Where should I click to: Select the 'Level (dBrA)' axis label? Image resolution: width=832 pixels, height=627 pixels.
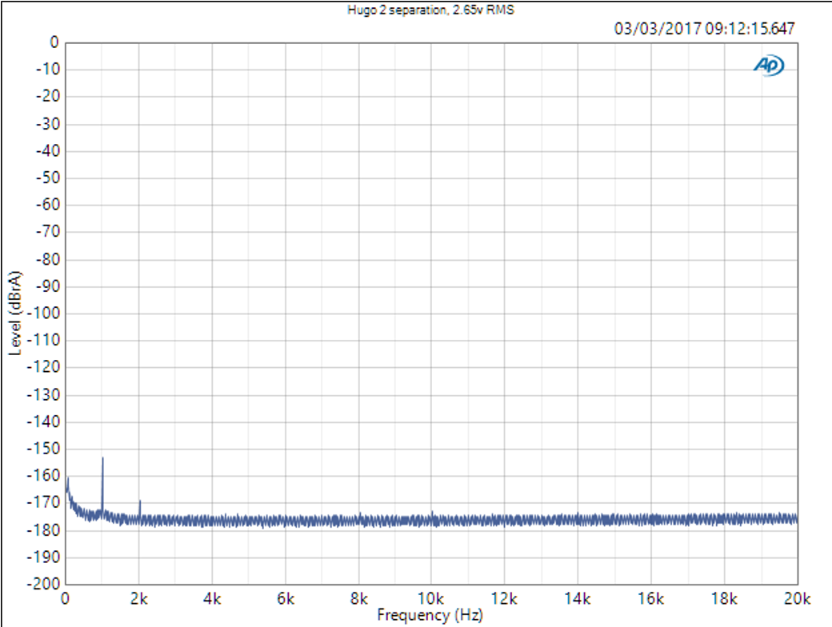[x=15, y=313]
